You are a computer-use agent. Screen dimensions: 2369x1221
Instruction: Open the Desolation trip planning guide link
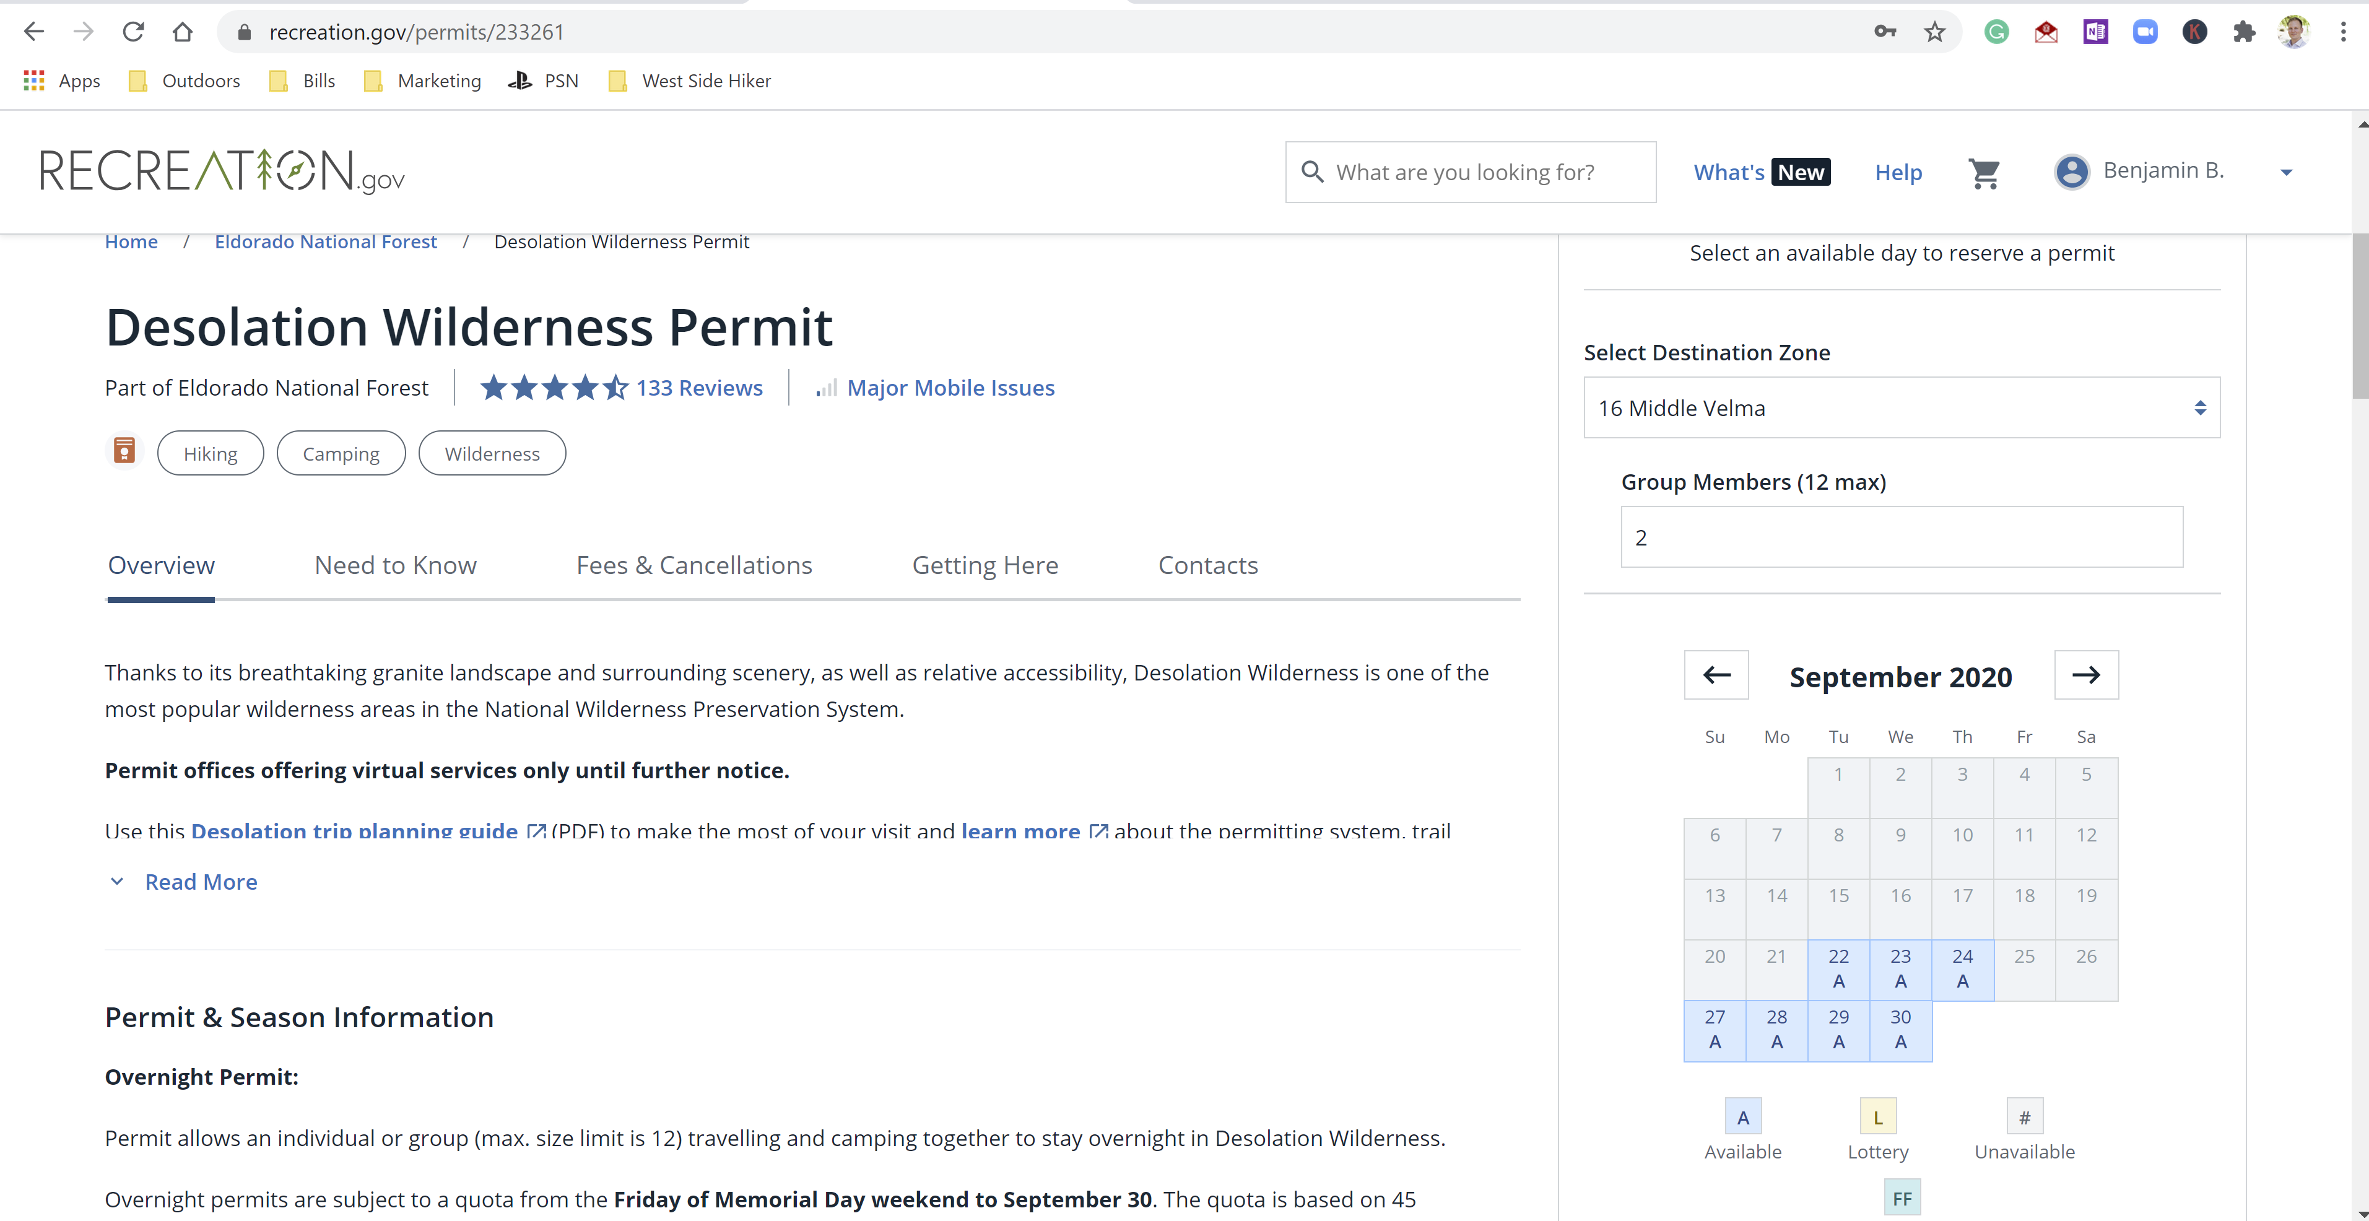tap(368, 830)
